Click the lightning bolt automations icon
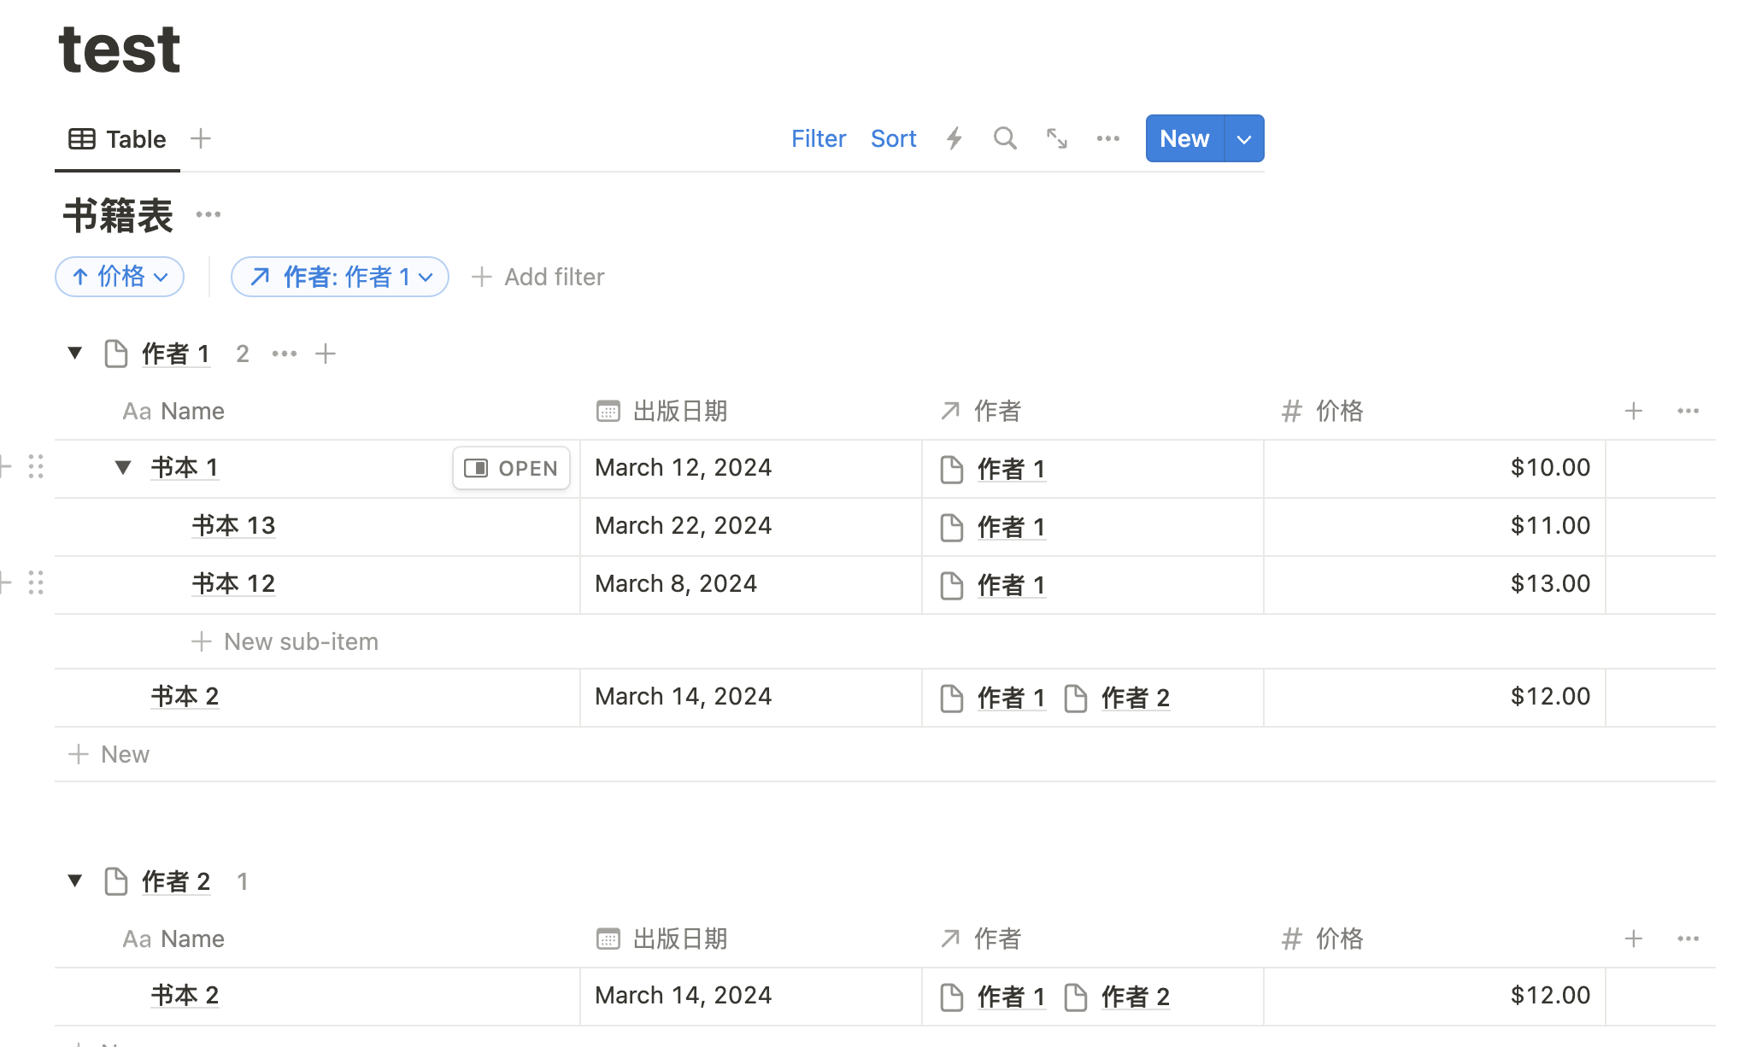The width and height of the screenshot is (1762, 1047). (x=954, y=138)
